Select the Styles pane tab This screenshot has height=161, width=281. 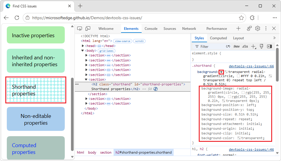[x=199, y=38]
